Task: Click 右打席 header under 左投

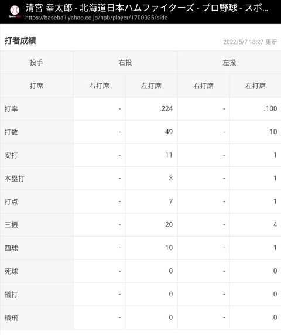Action: point(204,86)
